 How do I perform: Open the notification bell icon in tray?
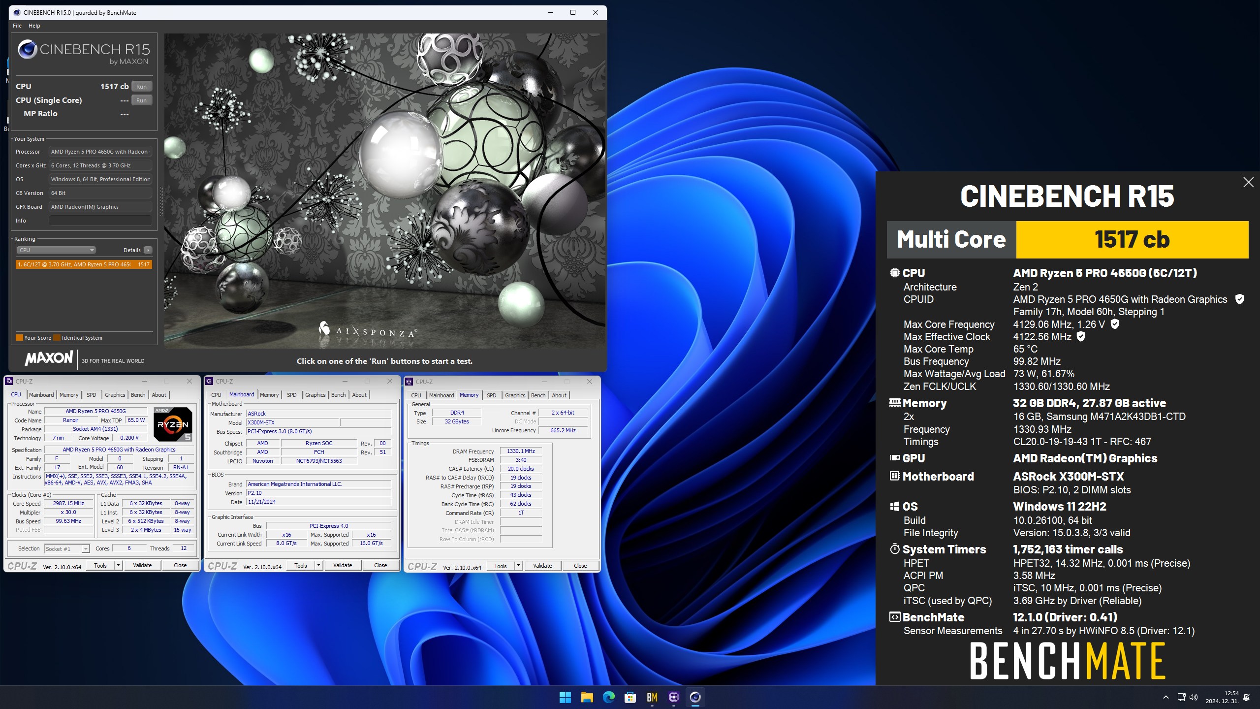(1246, 697)
